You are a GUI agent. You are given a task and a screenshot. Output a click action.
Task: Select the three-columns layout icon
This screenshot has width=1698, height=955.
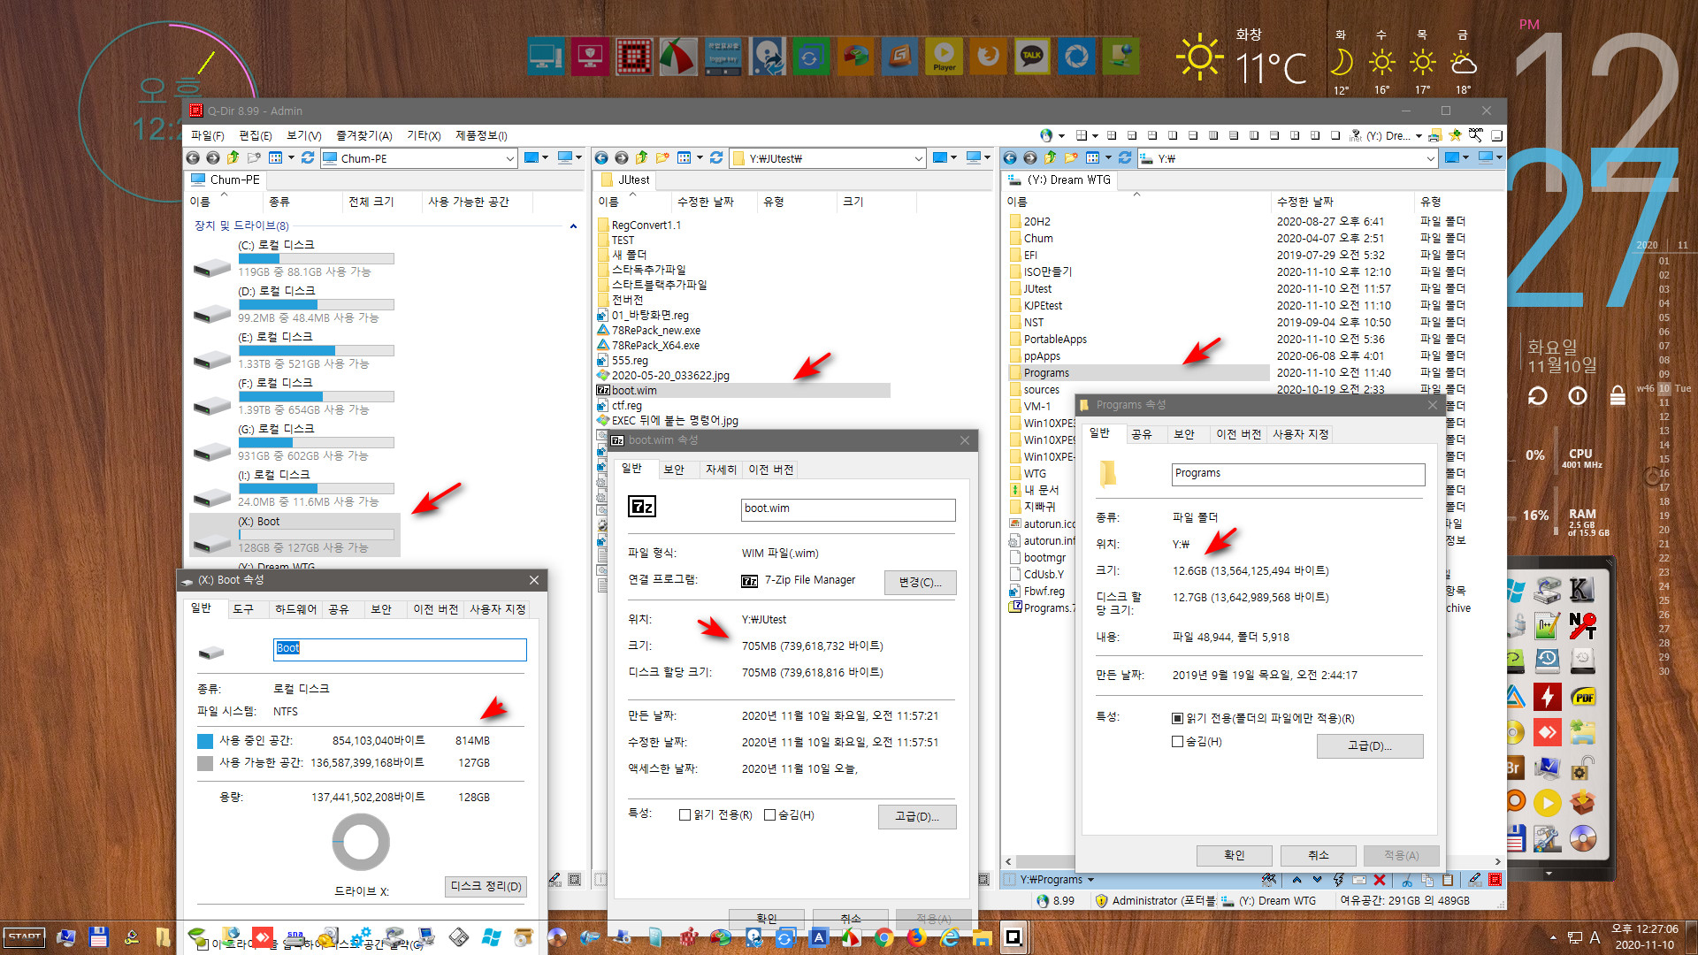point(1254,135)
